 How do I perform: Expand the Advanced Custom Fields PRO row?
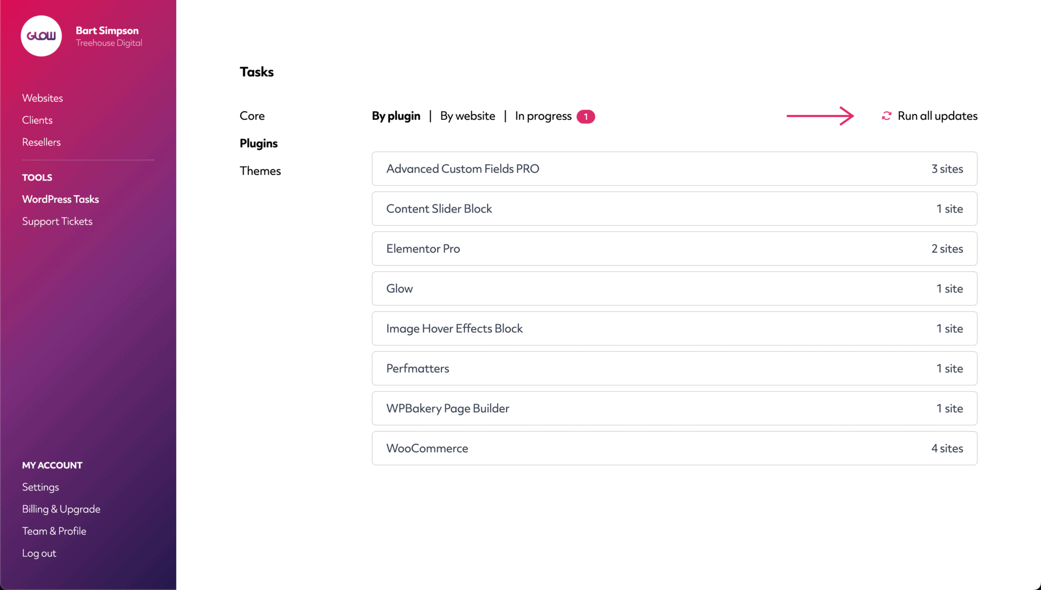coord(674,169)
